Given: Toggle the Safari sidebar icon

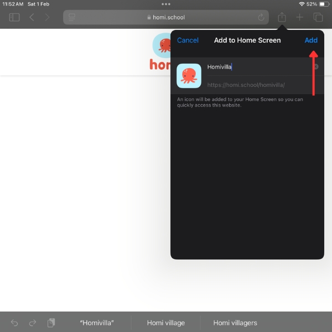Looking at the screenshot, I should [14, 17].
